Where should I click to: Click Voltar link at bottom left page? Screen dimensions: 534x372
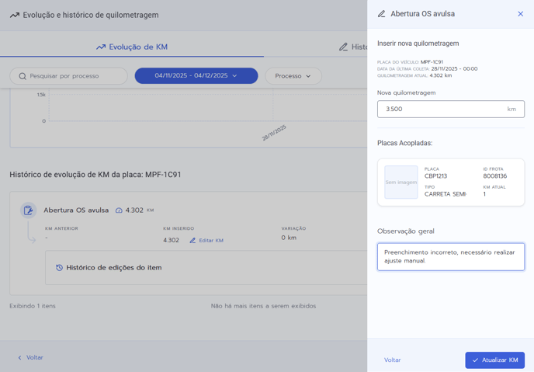30,358
